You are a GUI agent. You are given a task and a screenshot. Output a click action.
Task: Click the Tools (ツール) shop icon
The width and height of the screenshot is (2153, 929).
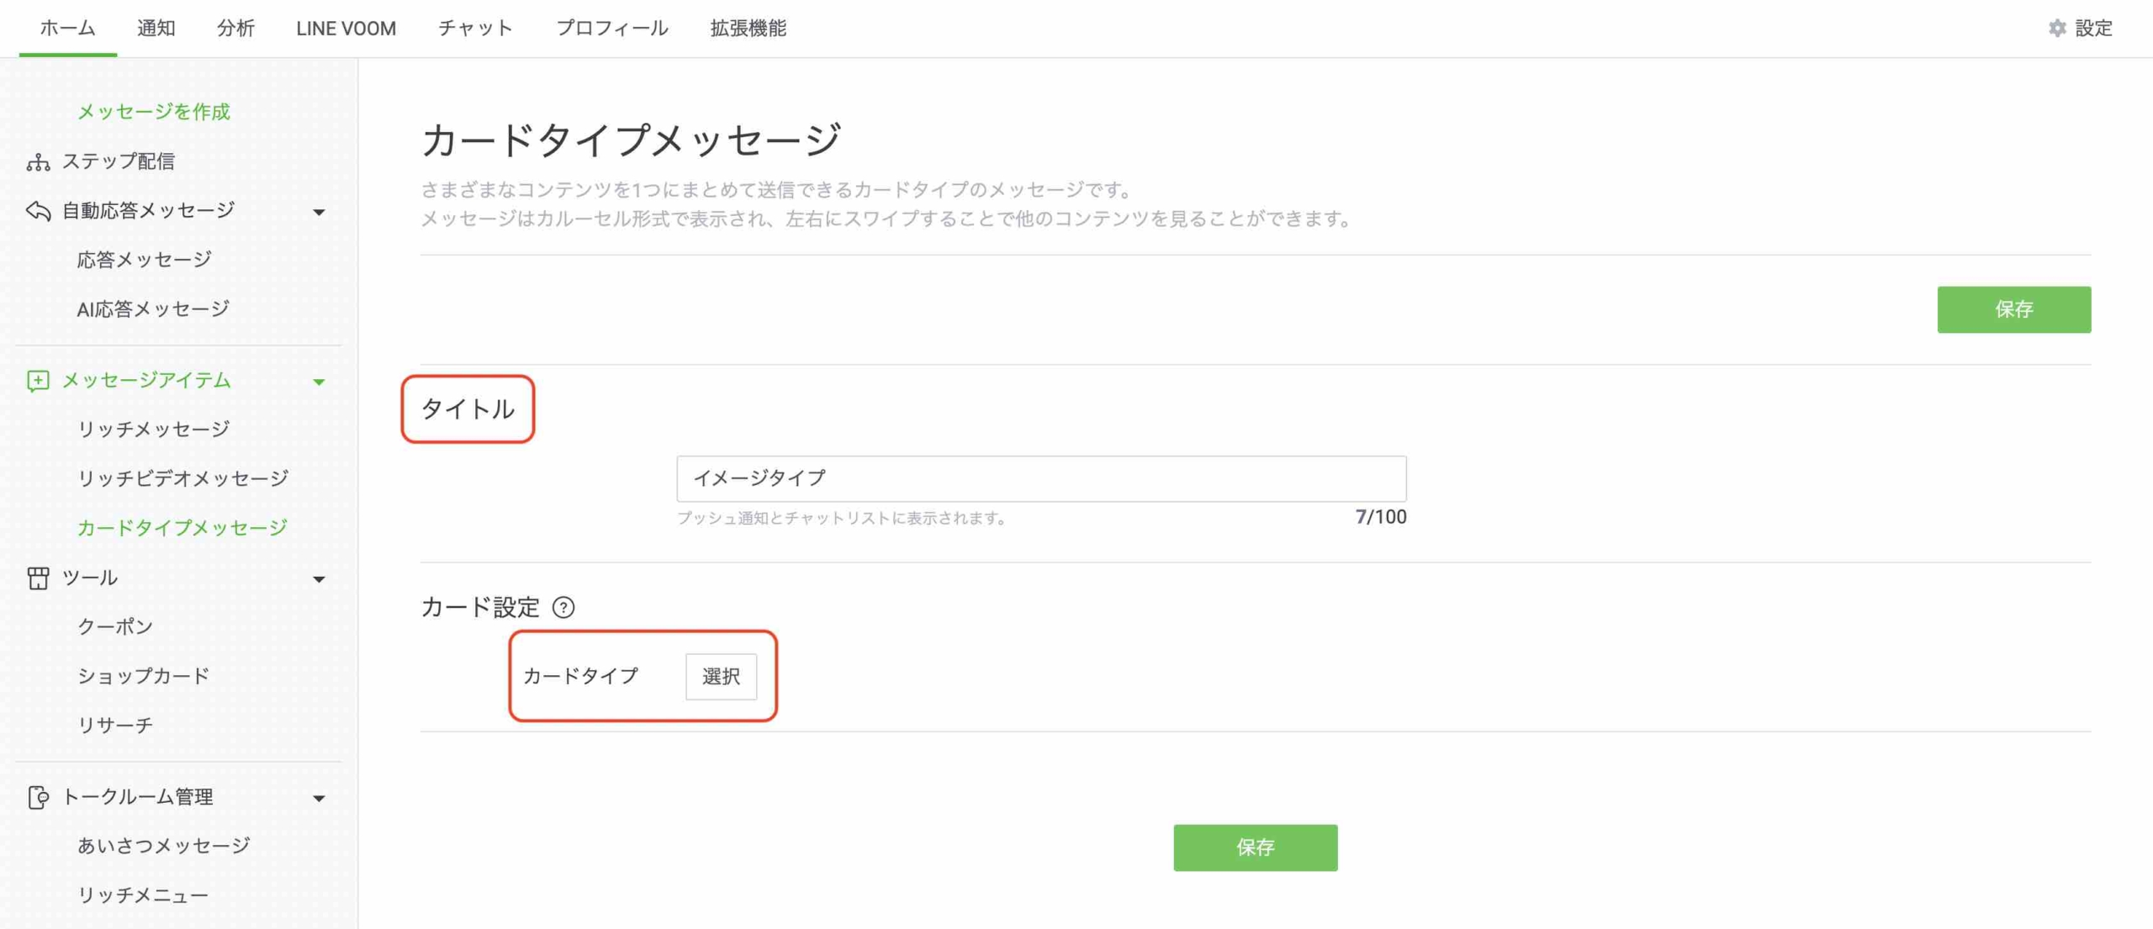pos(38,578)
